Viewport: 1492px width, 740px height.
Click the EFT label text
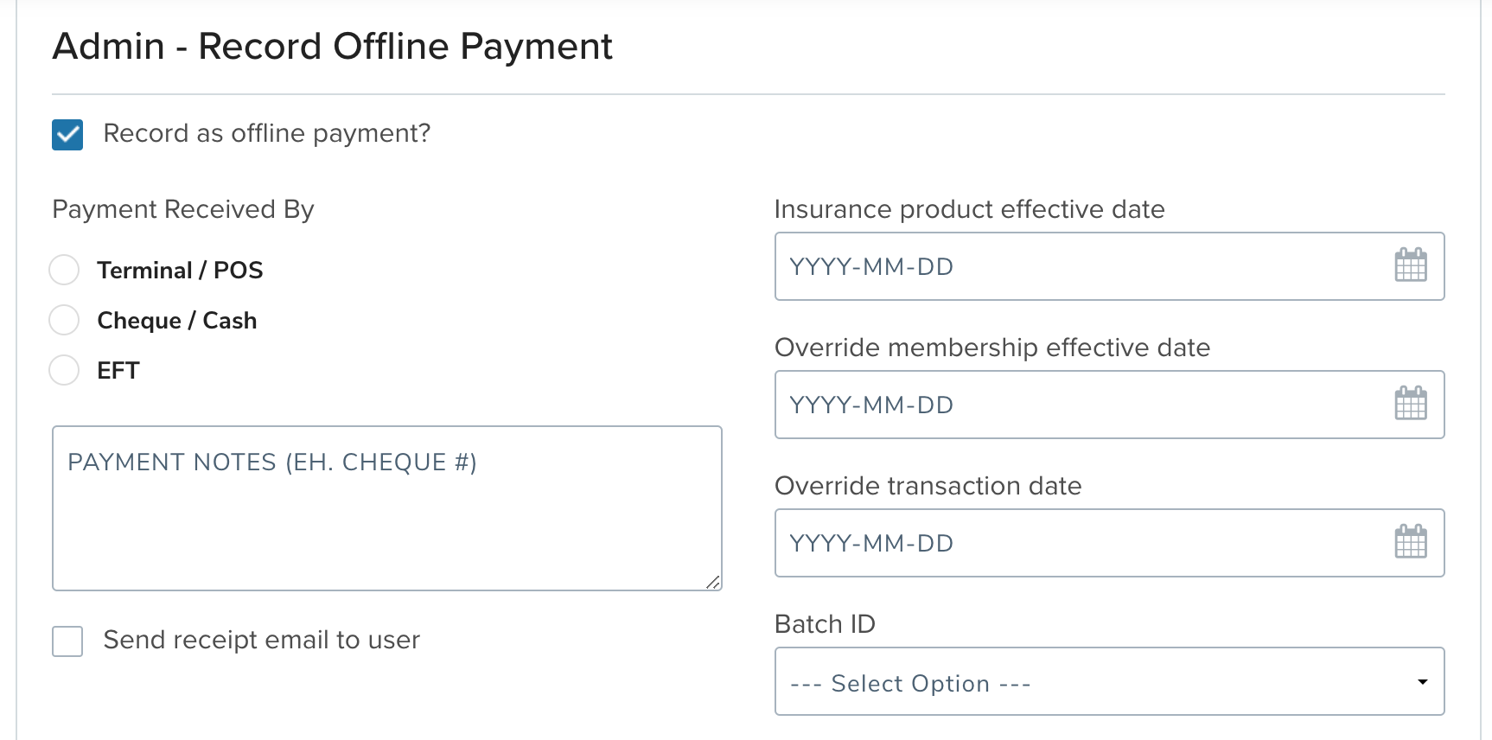(x=118, y=371)
